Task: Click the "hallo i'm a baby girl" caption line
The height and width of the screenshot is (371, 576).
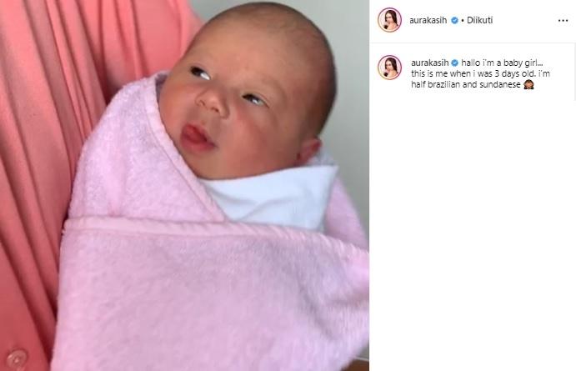Action: pyautogui.click(x=502, y=63)
